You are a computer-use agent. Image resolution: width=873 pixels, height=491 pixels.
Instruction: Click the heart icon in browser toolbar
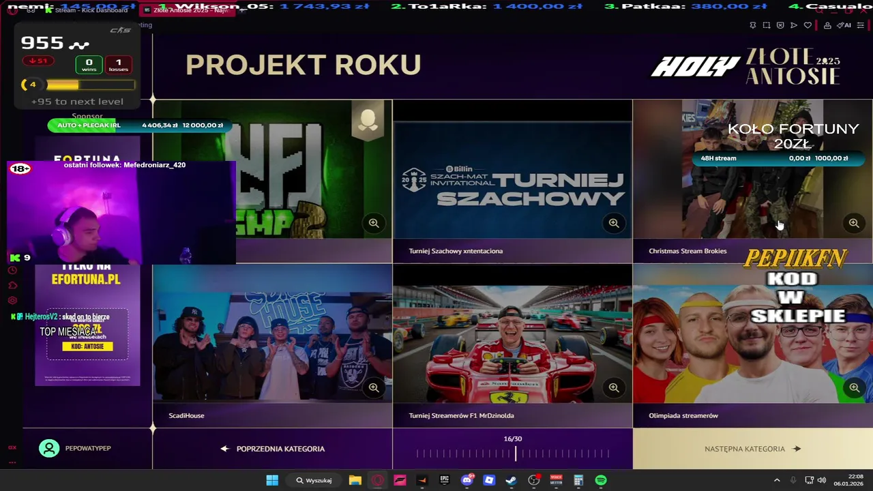(x=808, y=25)
